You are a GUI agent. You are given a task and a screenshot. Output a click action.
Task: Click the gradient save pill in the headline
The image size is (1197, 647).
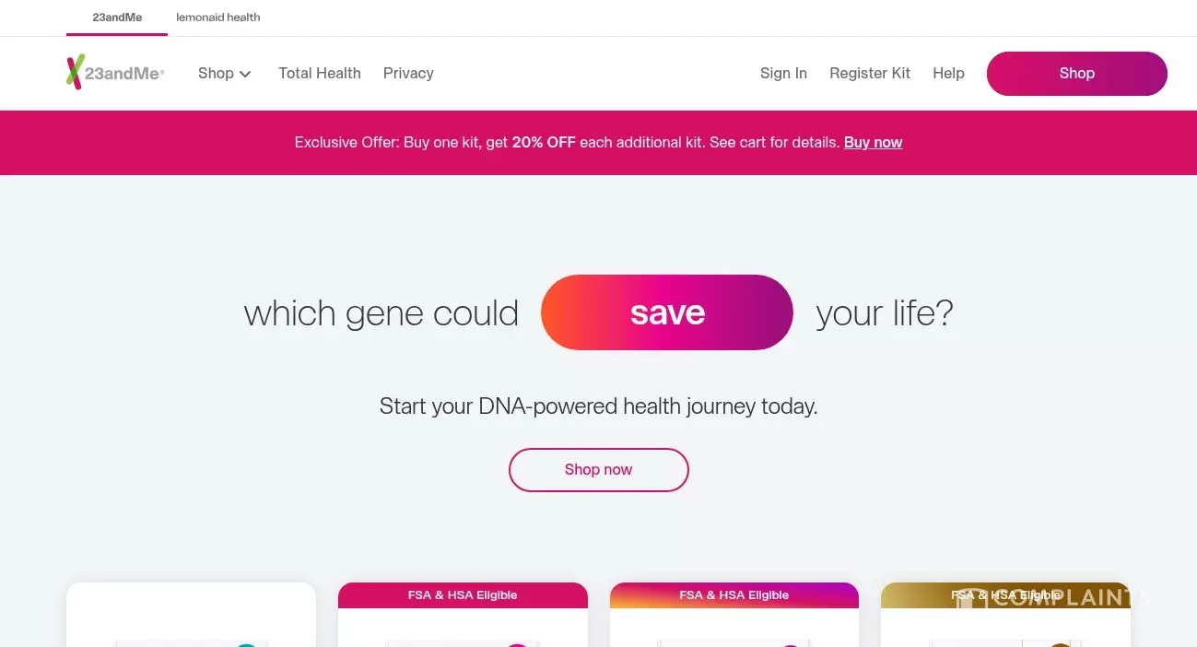[666, 312]
